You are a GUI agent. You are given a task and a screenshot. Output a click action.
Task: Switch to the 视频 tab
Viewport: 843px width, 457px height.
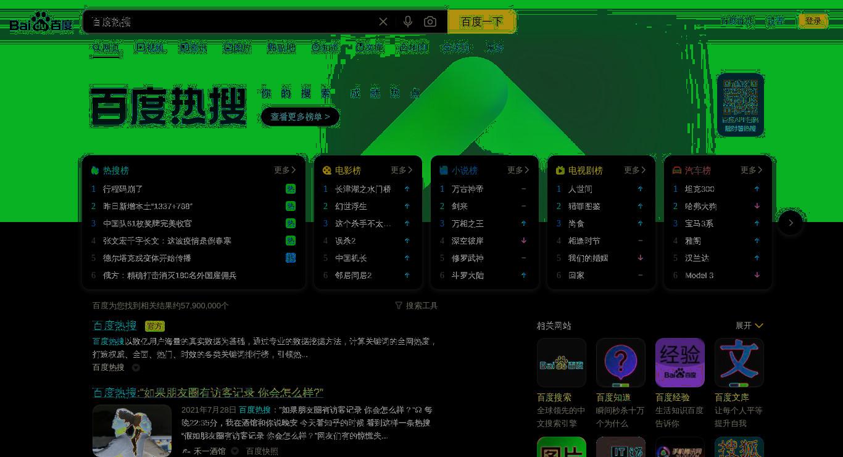pos(151,47)
